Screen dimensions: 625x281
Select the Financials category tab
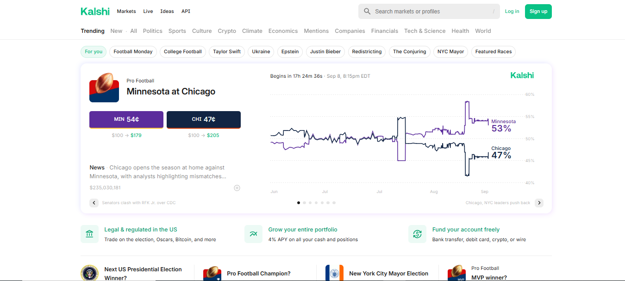pos(384,31)
